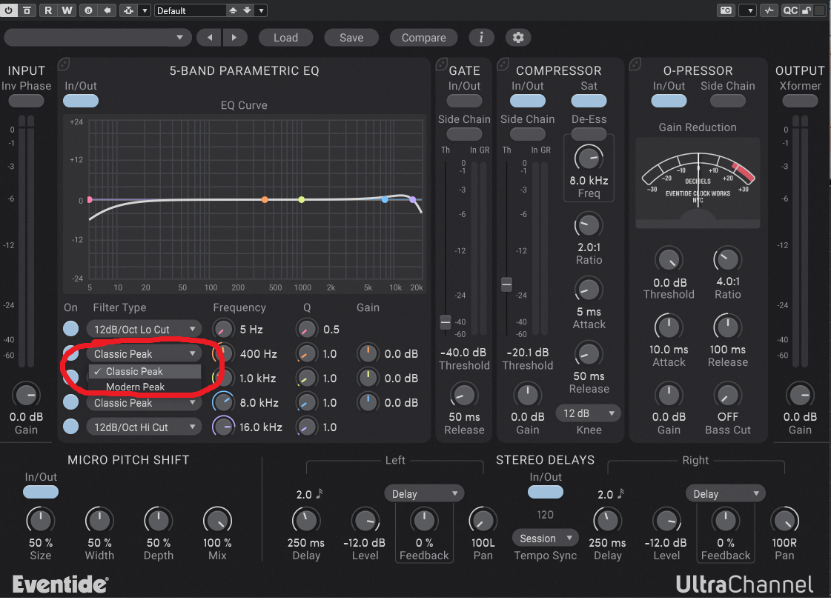The image size is (831, 600).
Task: Click the -20.1 dB compressor Threshold value
Action: [x=527, y=352]
